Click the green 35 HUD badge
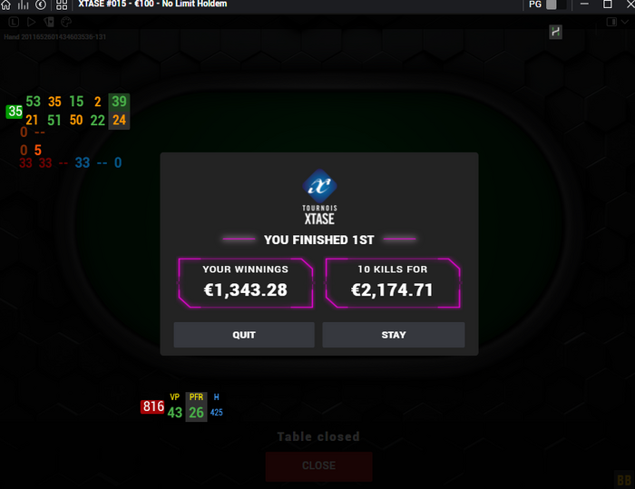Image resolution: width=635 pixels, height=489 pixels. tap(15, 111)
